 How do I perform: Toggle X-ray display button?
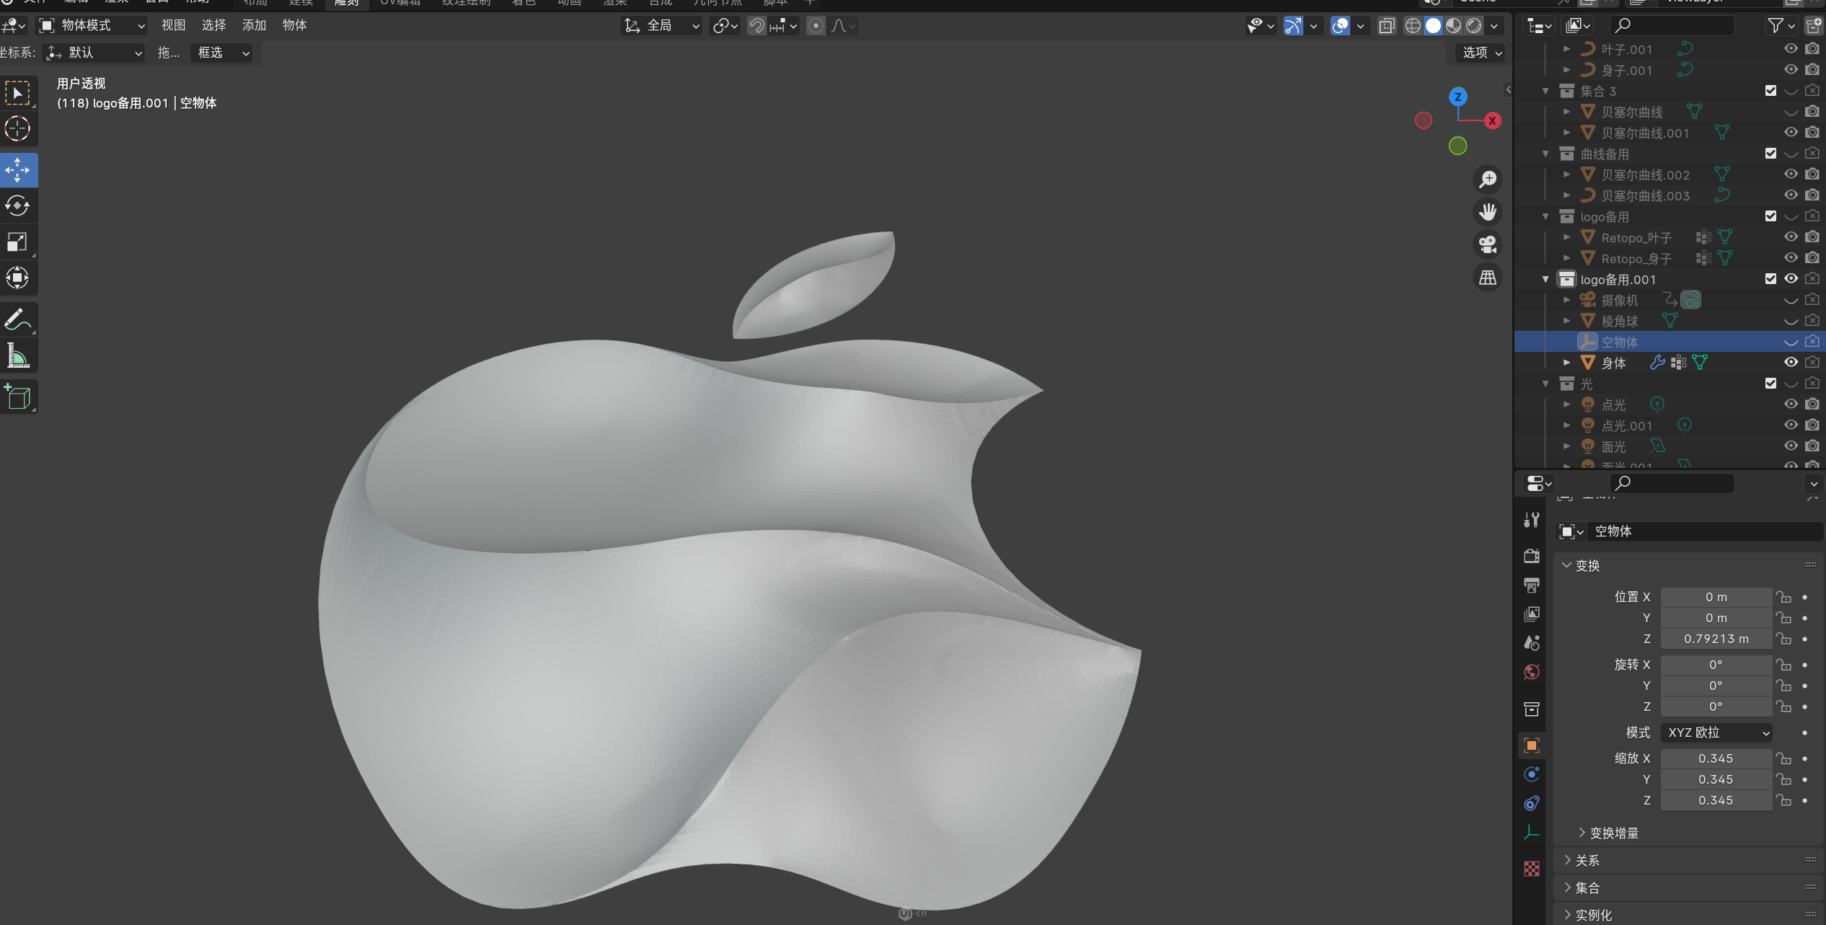click(1387, 26)
